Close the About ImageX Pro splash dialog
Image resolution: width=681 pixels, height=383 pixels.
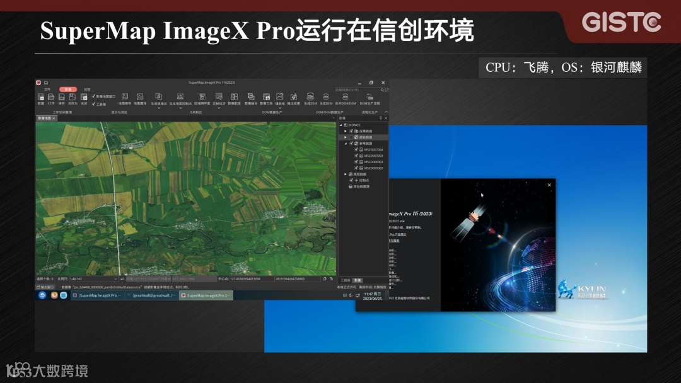click(549, 185)
